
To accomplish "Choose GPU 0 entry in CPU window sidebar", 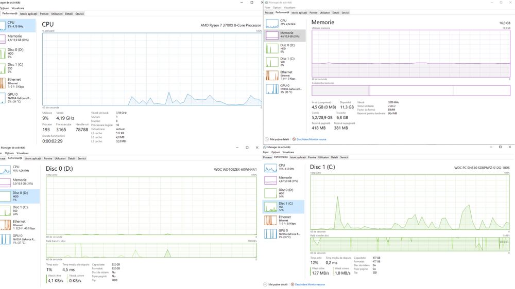I will pyautogui.click(x=18, y=98).
